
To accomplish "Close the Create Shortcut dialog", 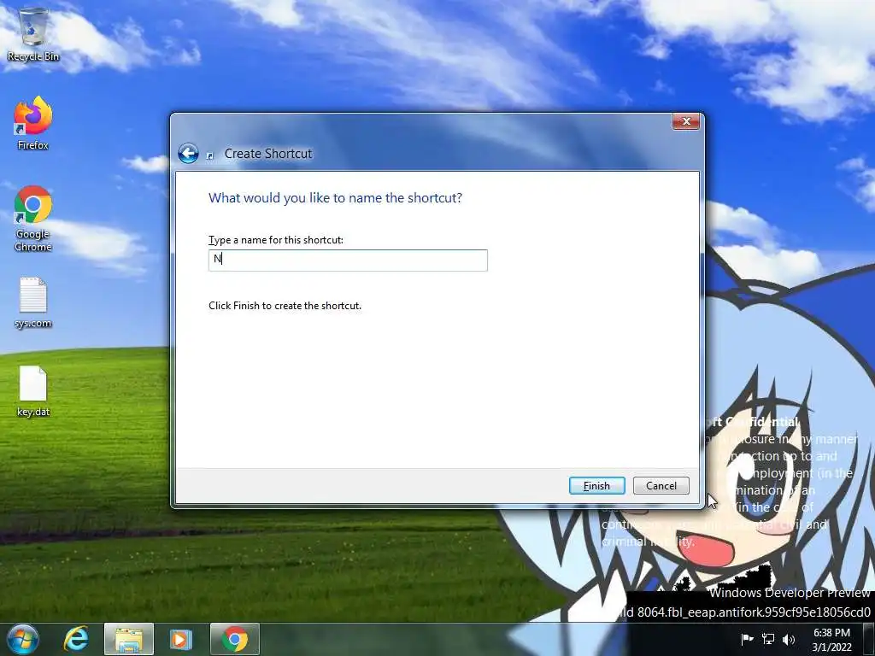I will click(686, 121).
